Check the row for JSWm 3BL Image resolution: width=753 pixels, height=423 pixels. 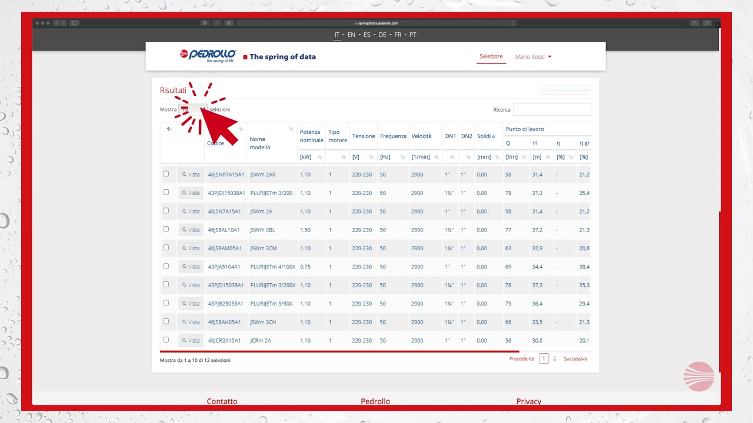[x=166, y=229]
